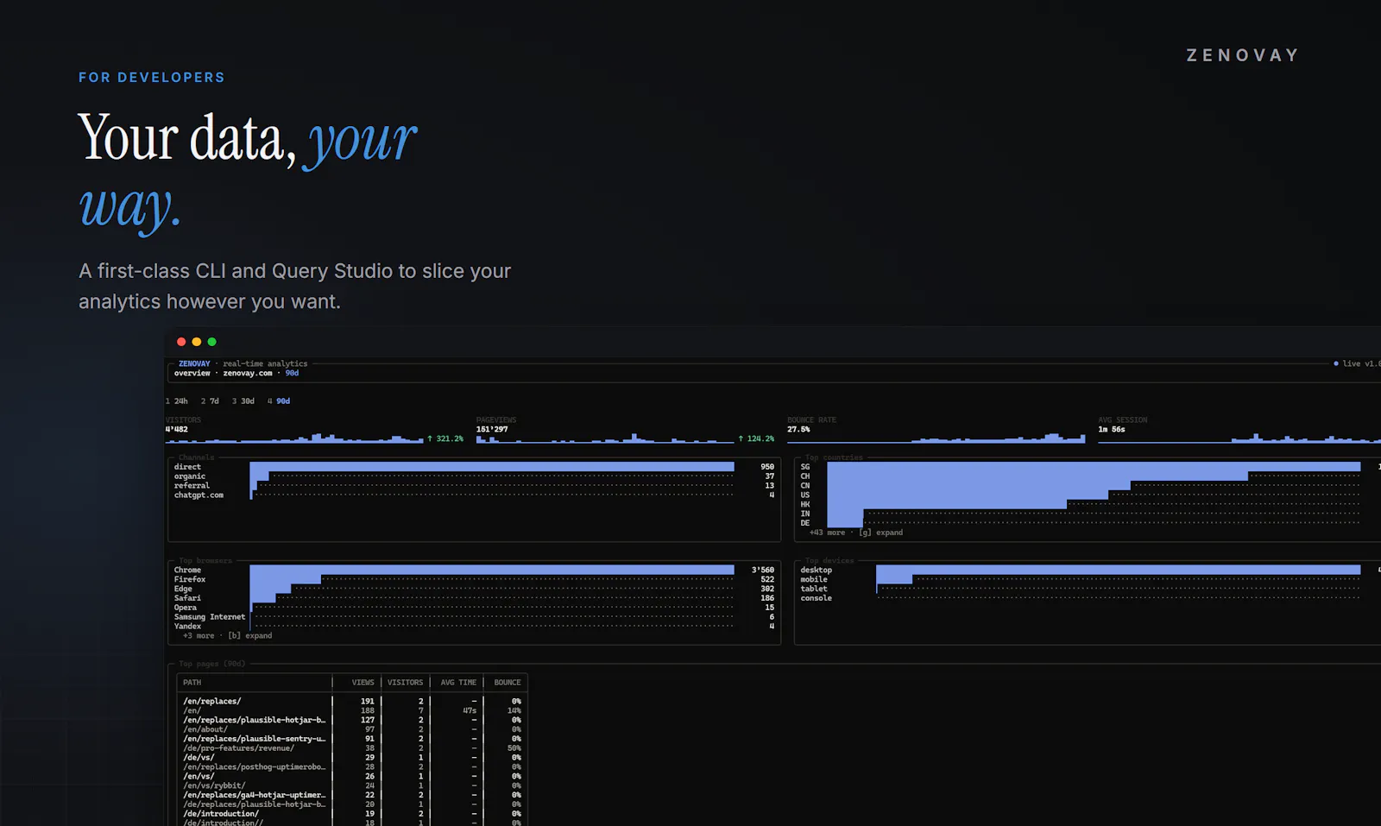
Task: Click the green up arrow beside 321.2%
Action: 430,439
